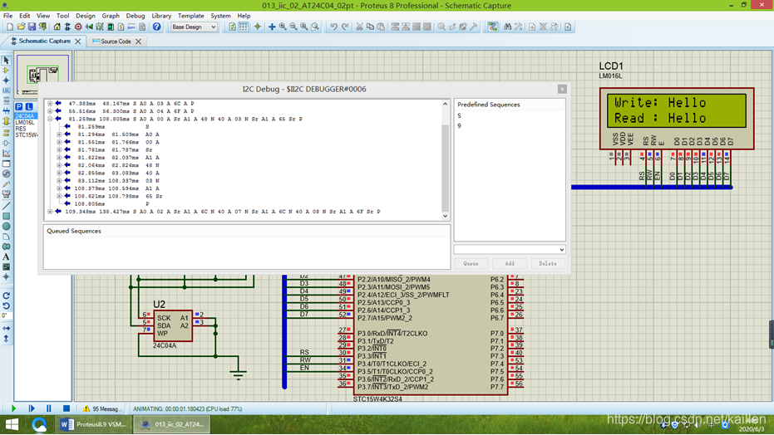Click the Undo arrow icon
This screenshot has height=435, width=774.
(333, 27)
